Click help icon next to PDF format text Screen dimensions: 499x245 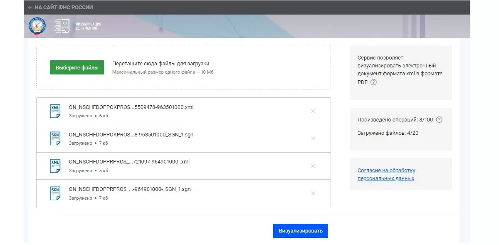coord(373,82)
